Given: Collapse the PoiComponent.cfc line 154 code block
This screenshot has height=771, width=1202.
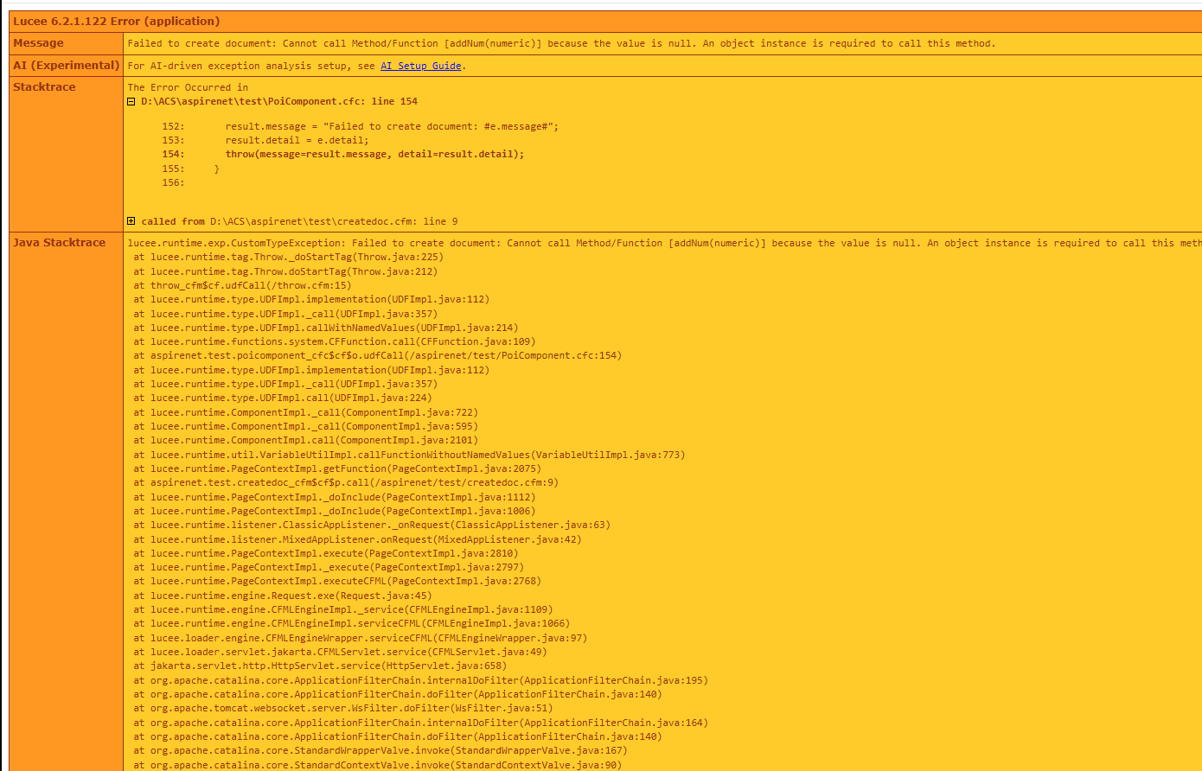Looking at the screenshot, I should [131, 102].
